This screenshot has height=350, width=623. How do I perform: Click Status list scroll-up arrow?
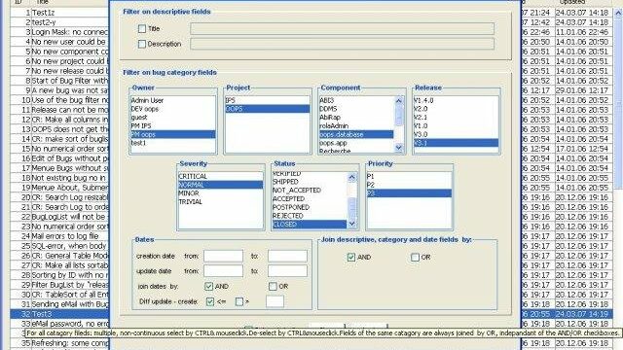[x=352, y=177]
